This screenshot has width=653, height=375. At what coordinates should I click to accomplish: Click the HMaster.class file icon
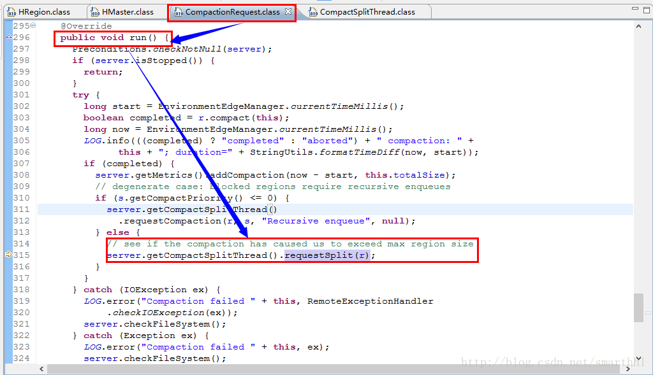[96, 13]
